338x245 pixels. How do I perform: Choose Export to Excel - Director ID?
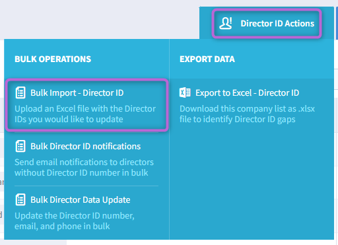point(247,93)
